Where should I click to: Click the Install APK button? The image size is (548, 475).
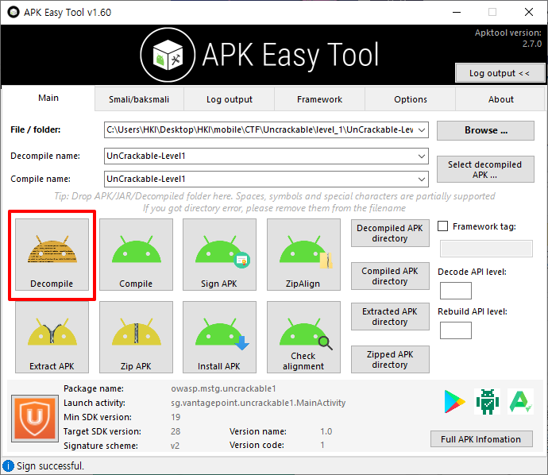click(x=219, y=338)
